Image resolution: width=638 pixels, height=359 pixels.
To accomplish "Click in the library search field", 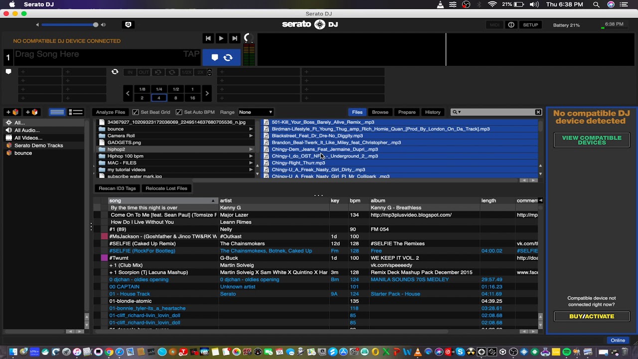I will [496, 112].
